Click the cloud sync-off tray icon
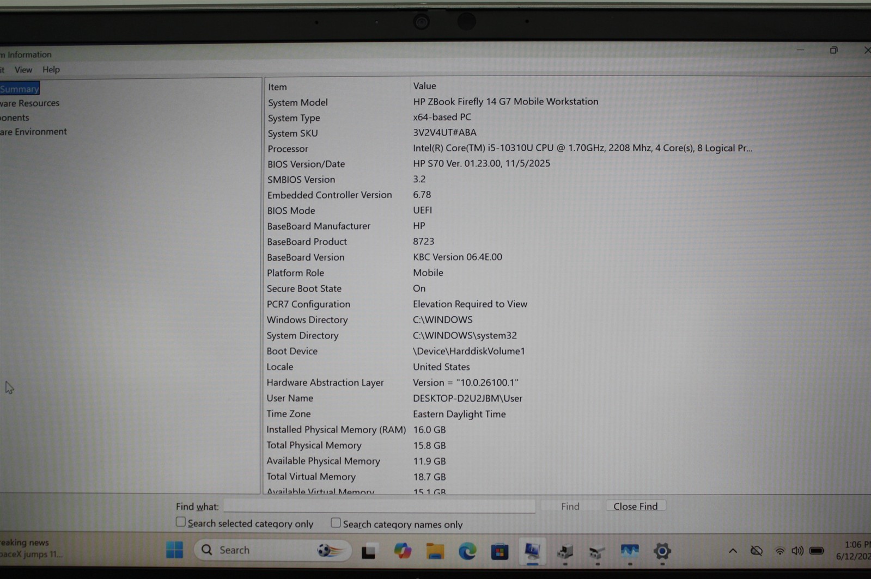871x579 pixels. (x=756, y=551)
